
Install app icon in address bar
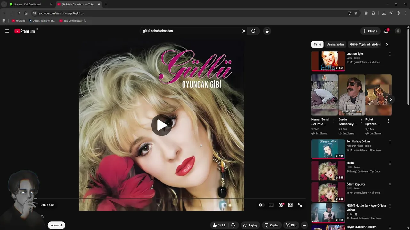(x=349, y=13)
